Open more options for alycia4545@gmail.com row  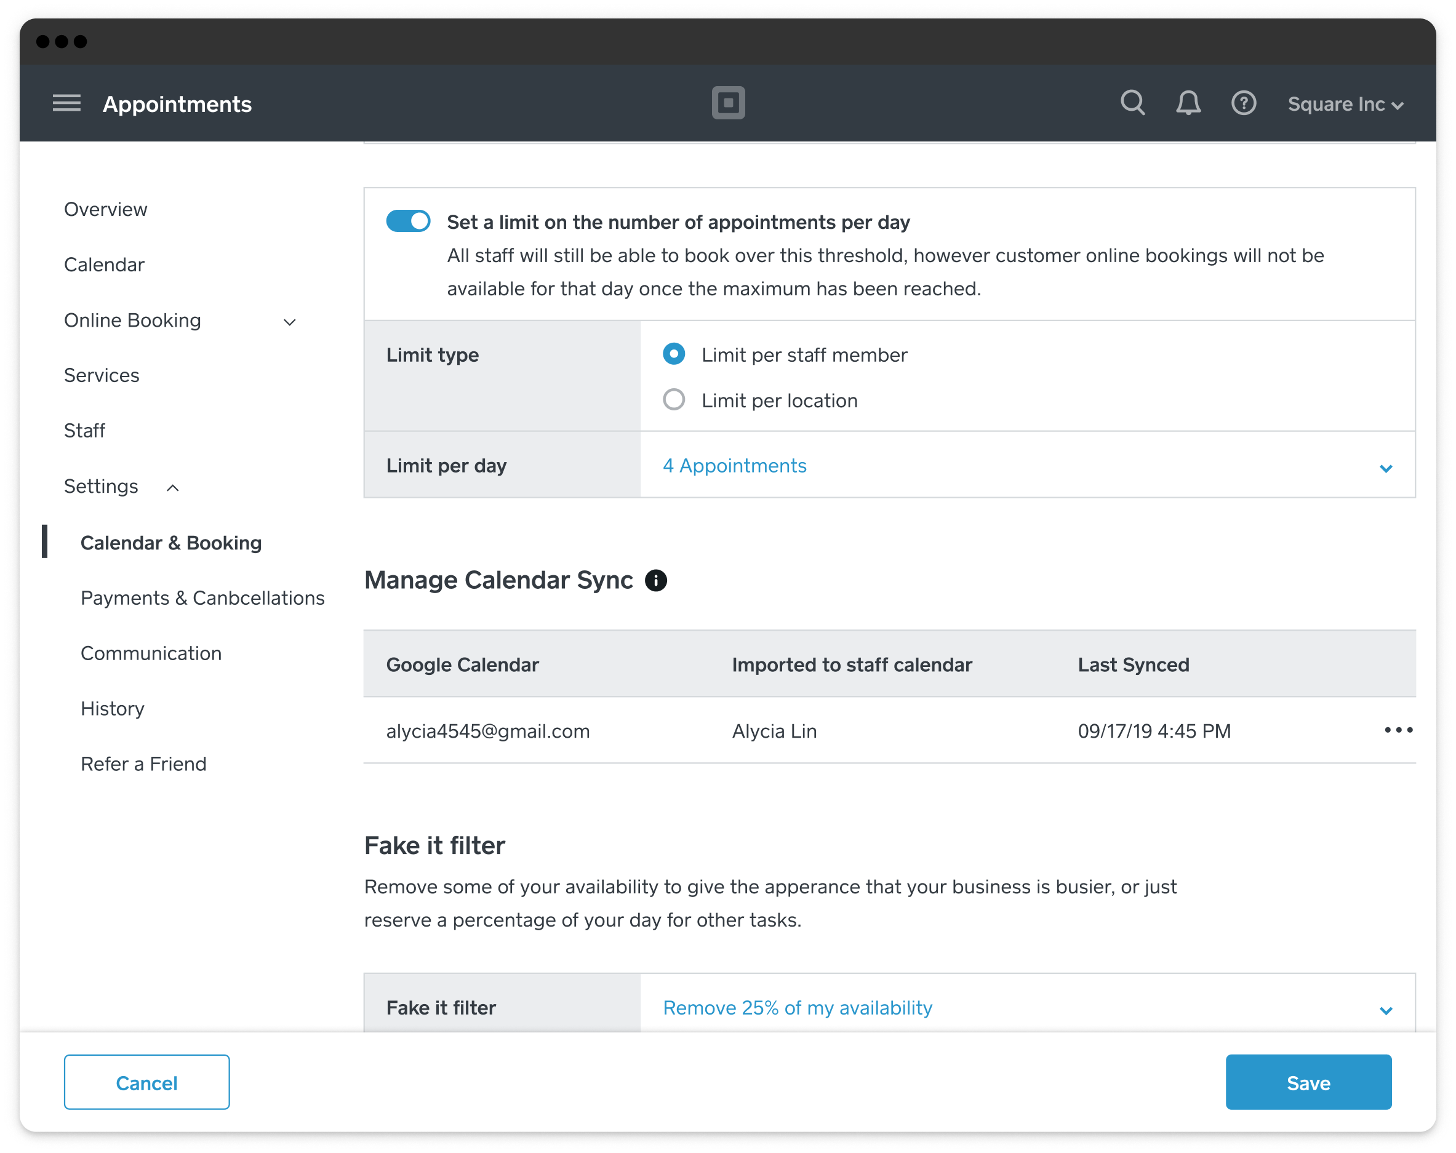click(1398, 730)
